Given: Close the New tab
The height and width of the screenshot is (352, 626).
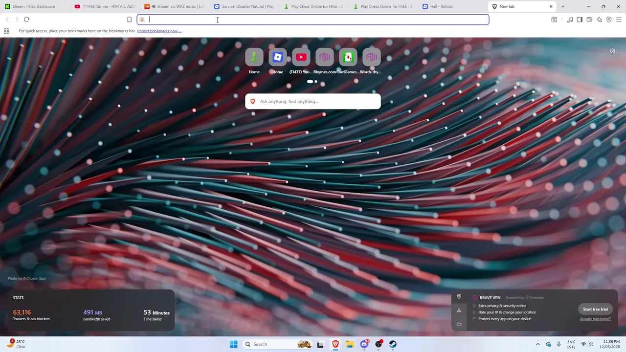Looking at the screenshot, I should point(551,6).
